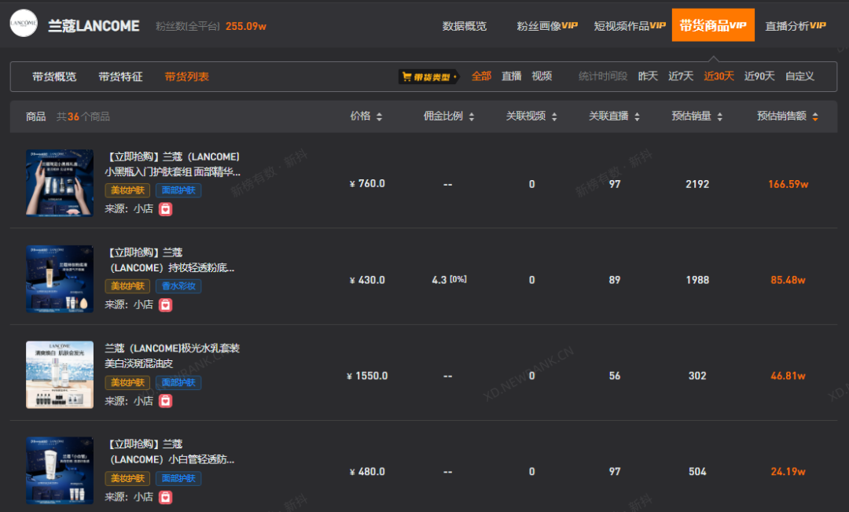Click the 共36个商品 product count
The image size is (849, 512).
pos(83,116)
